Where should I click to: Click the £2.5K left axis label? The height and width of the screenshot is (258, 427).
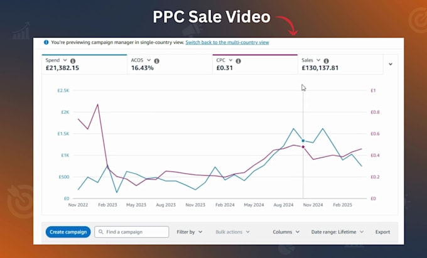click(63, 90)
